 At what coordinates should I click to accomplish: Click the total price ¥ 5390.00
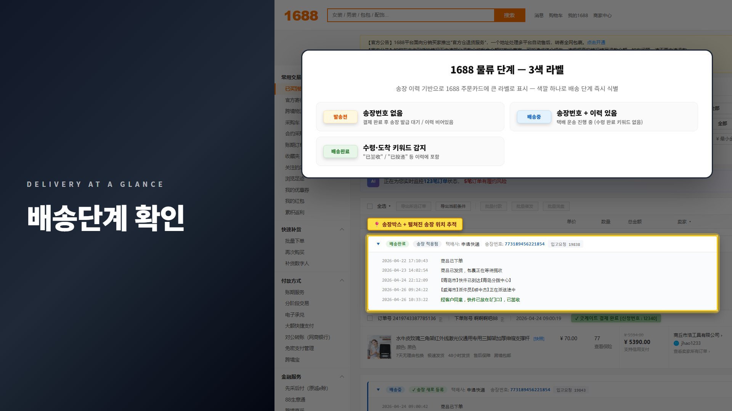pos(637,342)
